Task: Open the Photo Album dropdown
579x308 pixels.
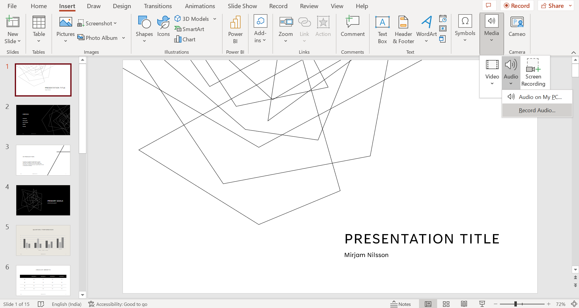Action: (123, 38)
